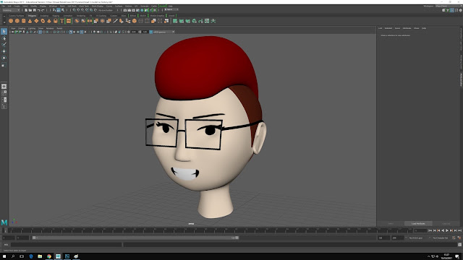
Task: Create a polygon sphere from the shelf
Action: [11, 21]
